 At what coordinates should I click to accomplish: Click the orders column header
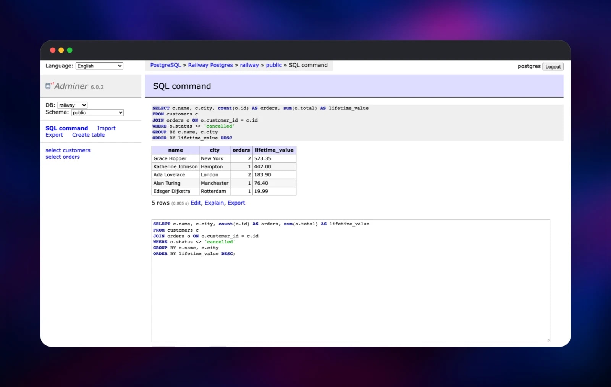pos(241,150)
